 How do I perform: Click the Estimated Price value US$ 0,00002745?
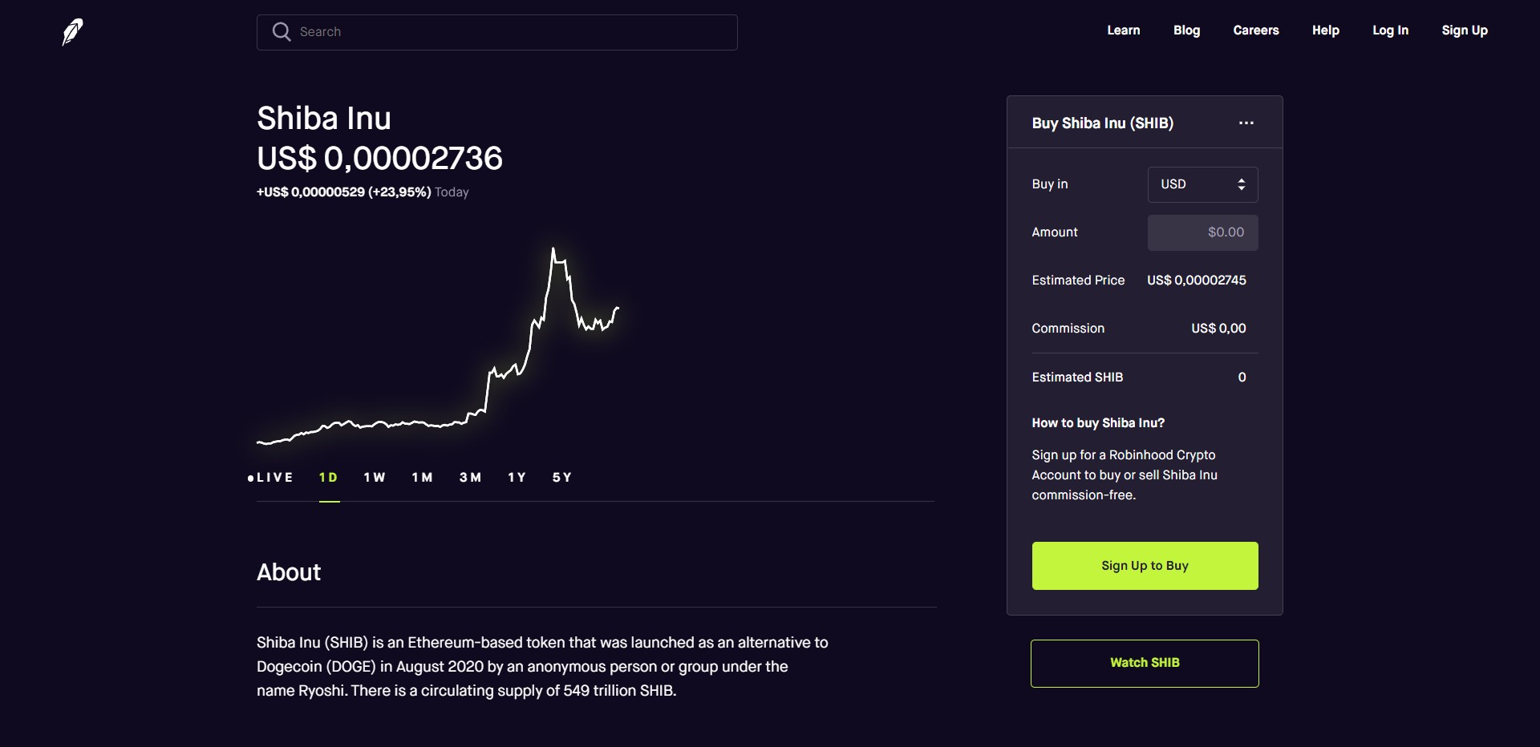click(1196, 281)
